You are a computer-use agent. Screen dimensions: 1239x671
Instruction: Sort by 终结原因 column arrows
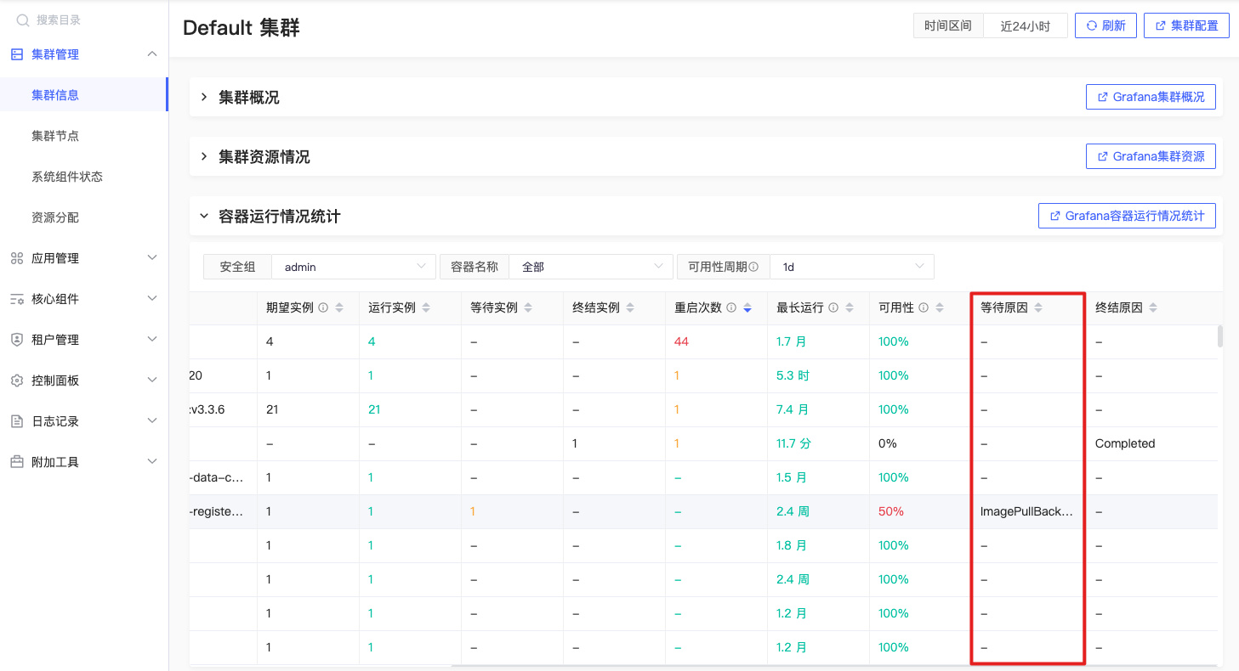coord(1153,308)
